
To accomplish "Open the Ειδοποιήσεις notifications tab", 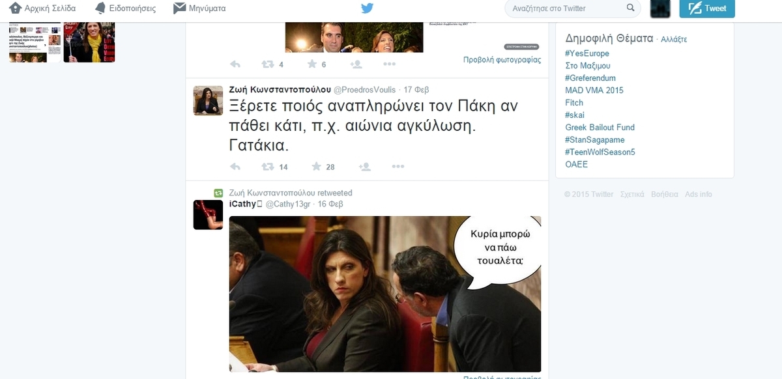I will 124,8.
